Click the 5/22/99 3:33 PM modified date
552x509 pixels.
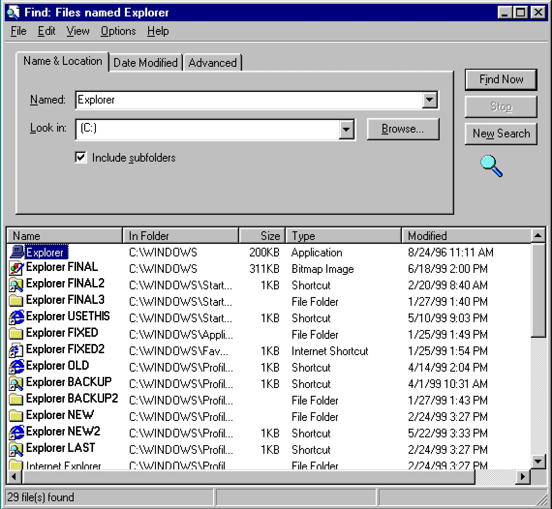447,433
